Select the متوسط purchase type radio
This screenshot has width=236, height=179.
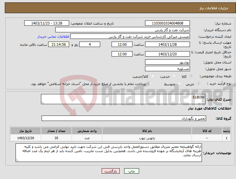[179, 83]
